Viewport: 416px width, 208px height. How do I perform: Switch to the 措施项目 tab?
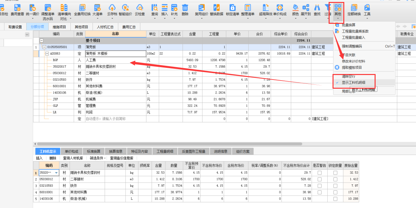click(59, 27)
